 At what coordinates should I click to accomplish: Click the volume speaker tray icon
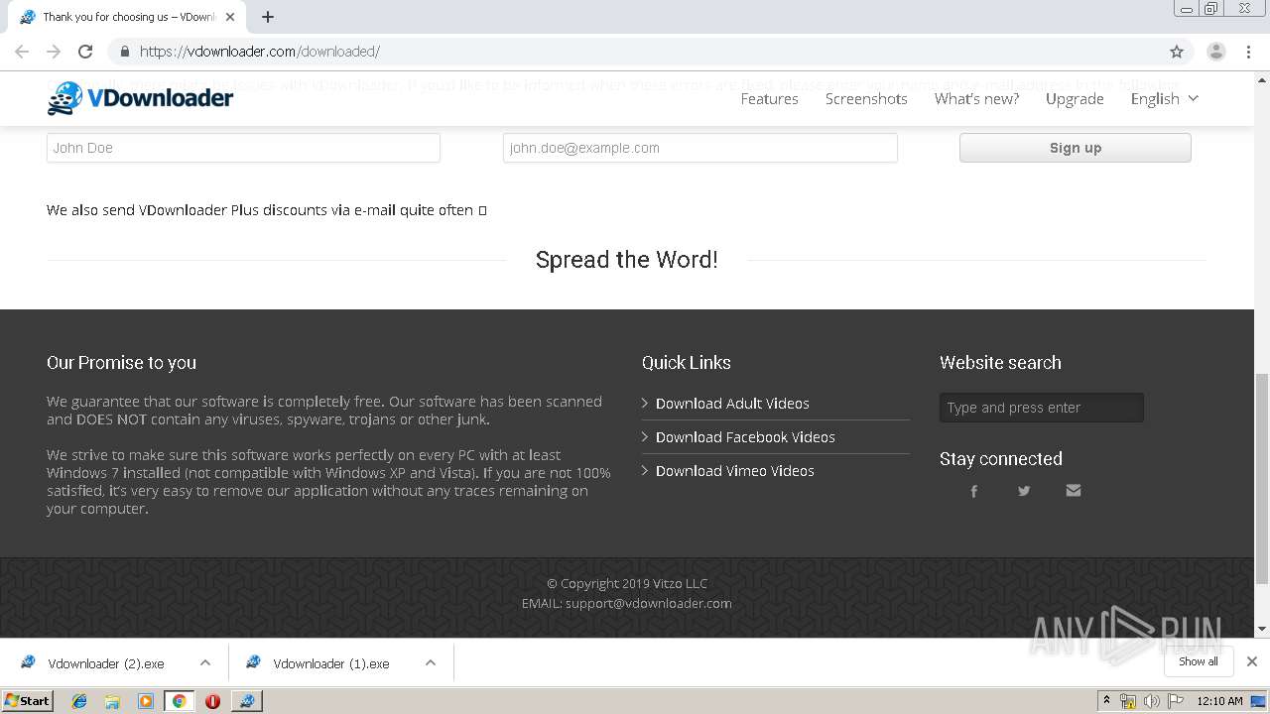click(1151, 701)
